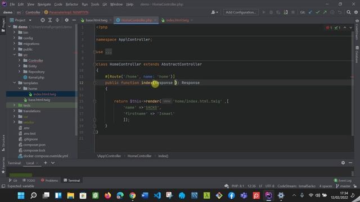Open the Project vertical sidebar tab
This screenshot has height=202, width=360.
(3, 25)
